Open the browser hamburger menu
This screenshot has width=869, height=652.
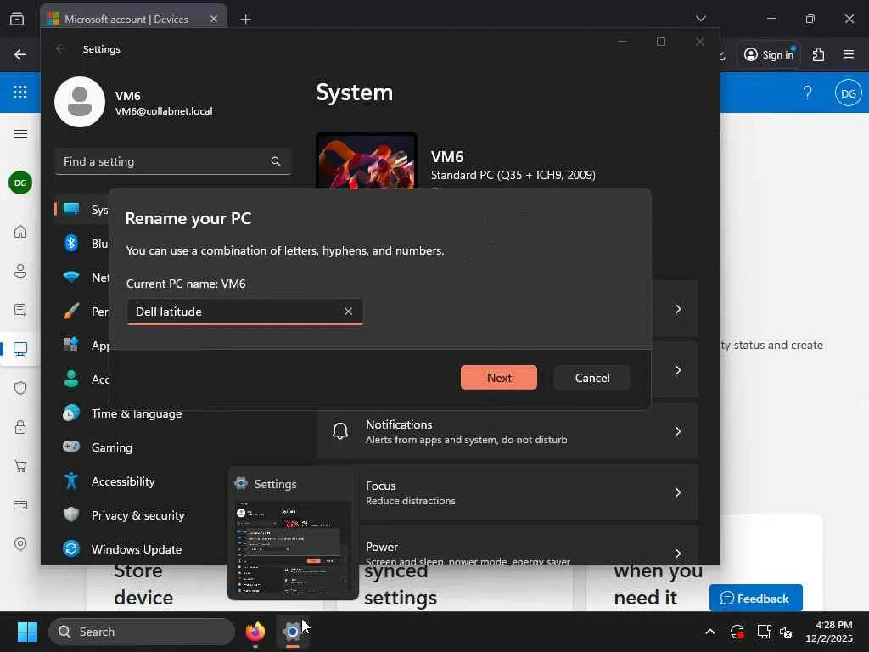pos(849,54)
